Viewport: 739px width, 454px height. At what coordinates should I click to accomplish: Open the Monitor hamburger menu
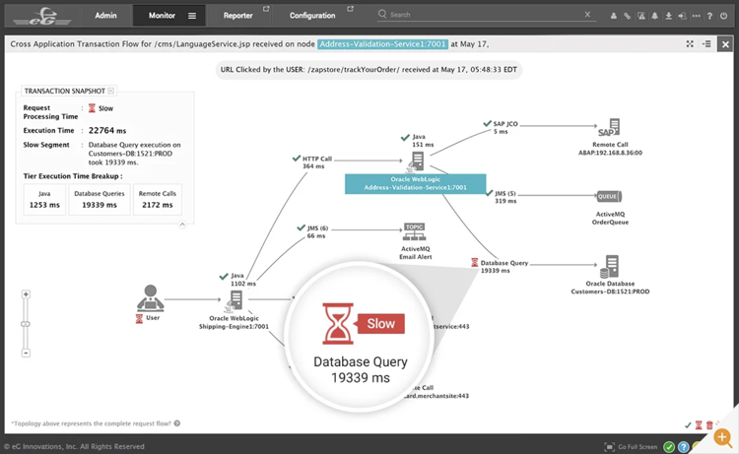[x=192, y=16]
